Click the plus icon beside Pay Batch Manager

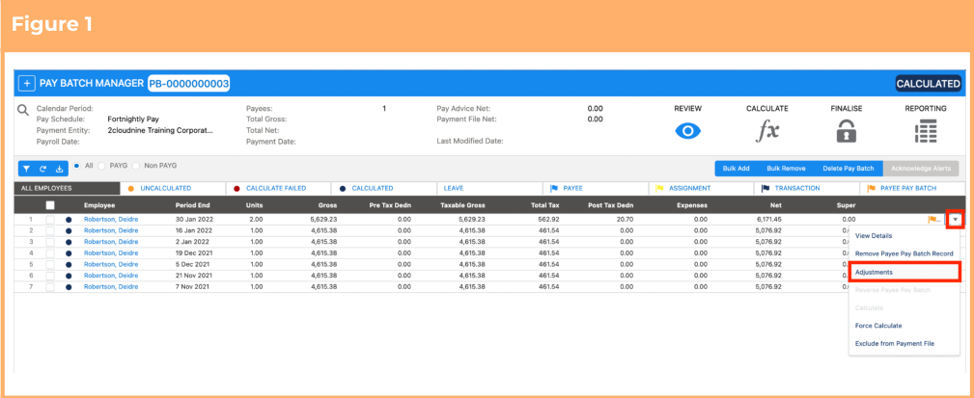tap(27, 83)
